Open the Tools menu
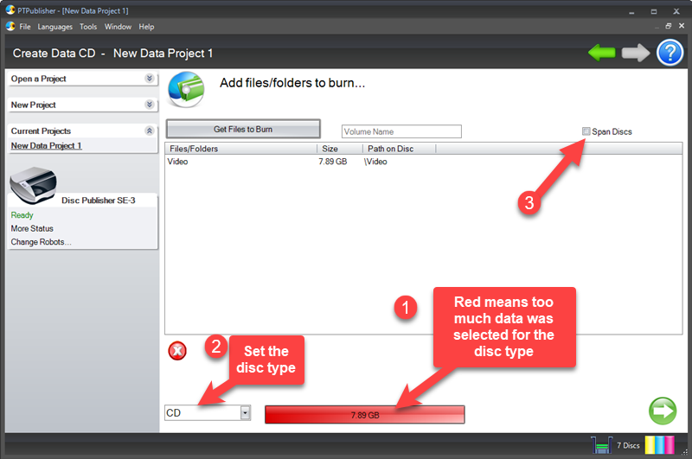 coord(88,27)
